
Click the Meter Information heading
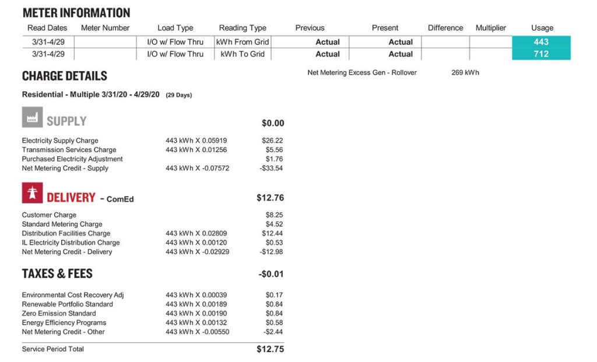[x=76, y=13]
